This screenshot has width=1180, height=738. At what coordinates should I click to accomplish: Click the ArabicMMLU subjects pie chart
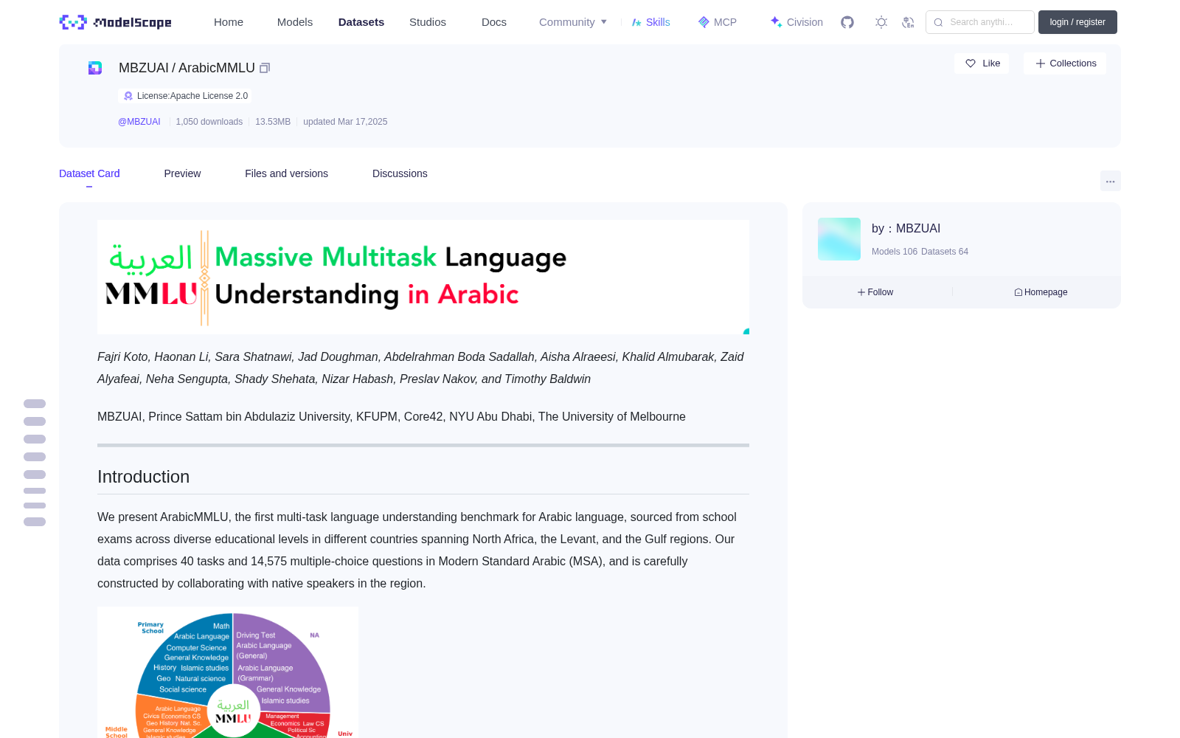point(228,672)
